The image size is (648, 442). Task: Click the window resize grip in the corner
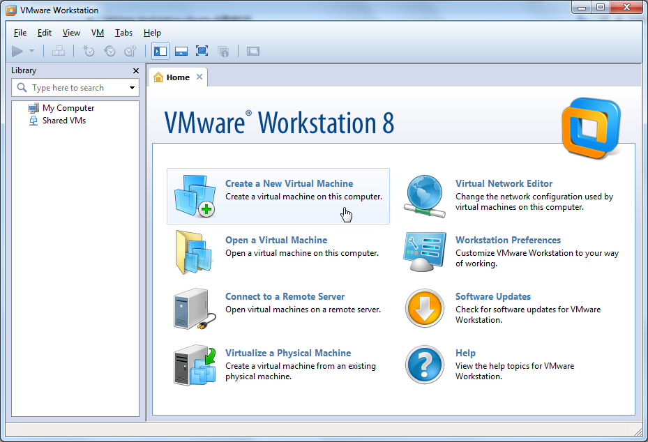638,432
